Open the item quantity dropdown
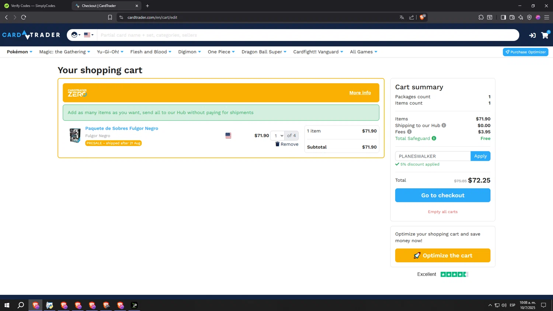Screen dimensions: 553x311 [277, 136]
